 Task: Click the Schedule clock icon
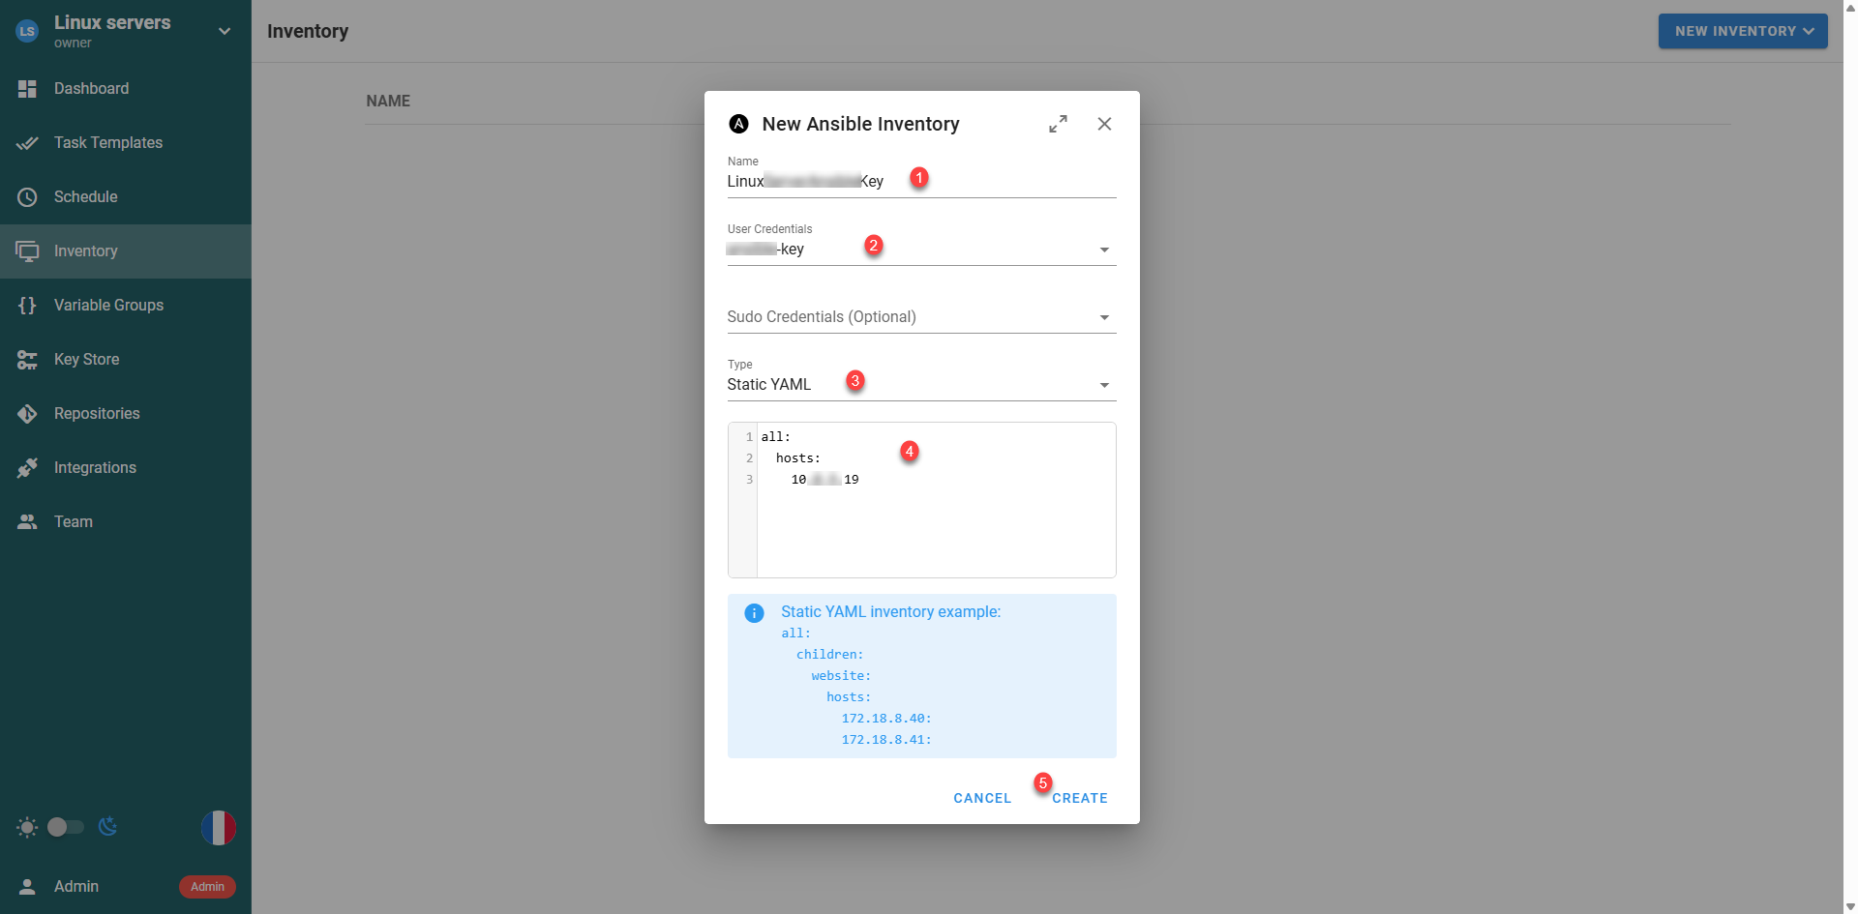[x=27, y=197]
